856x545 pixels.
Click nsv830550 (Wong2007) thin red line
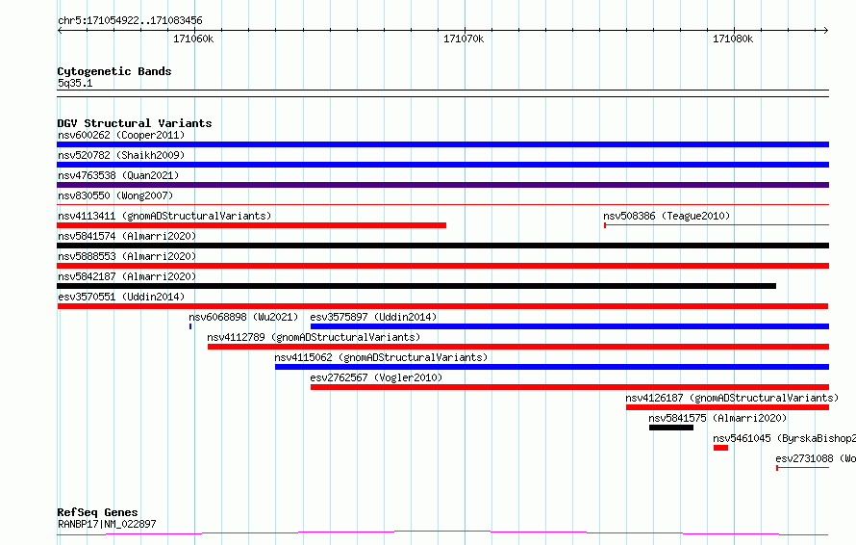[x=442, y=205]
